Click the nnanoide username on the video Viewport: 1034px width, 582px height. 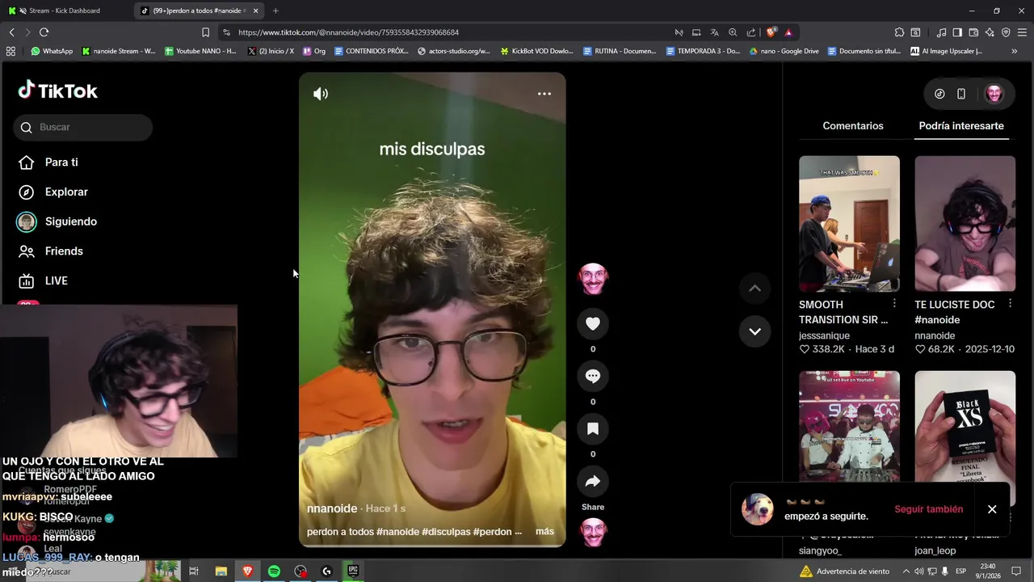pos(332,508)
